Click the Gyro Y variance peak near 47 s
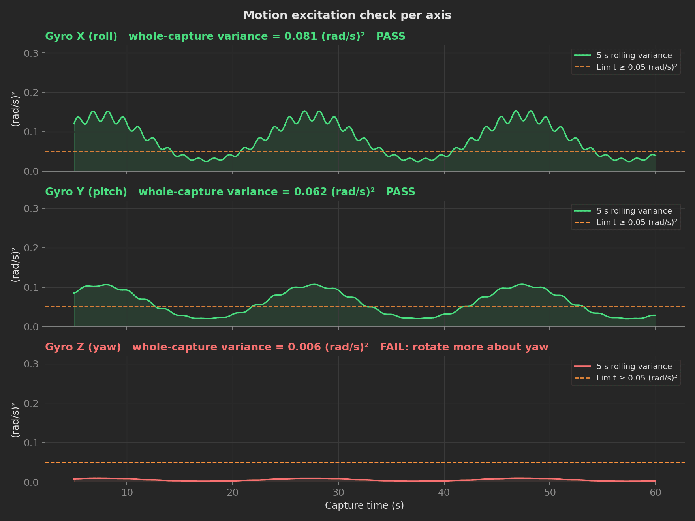 522,284
